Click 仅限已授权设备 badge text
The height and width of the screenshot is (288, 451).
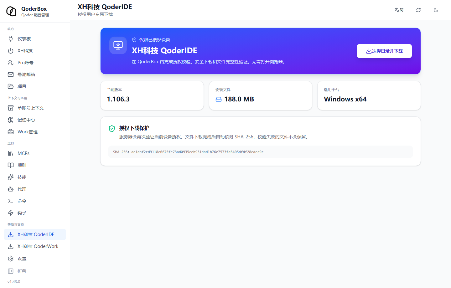pos(155,40)
